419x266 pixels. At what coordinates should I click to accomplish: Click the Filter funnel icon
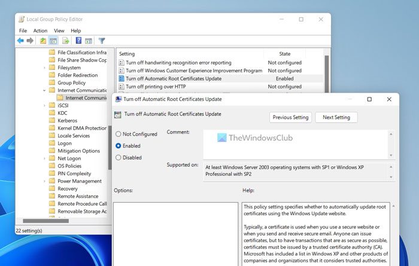102,41
